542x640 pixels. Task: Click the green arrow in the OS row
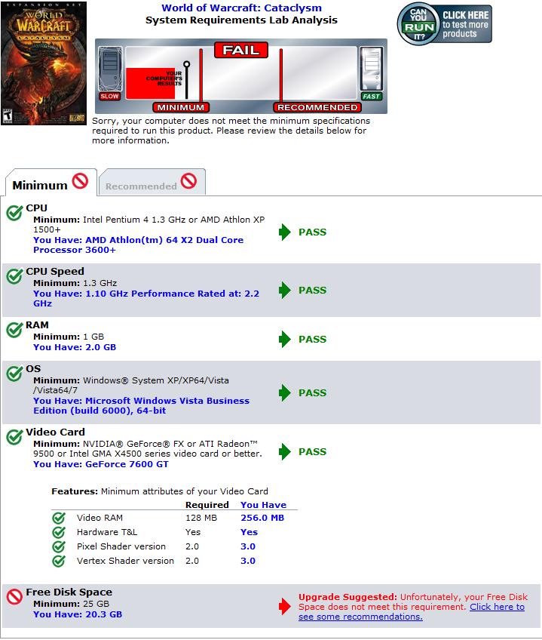(x=285, y=392)
